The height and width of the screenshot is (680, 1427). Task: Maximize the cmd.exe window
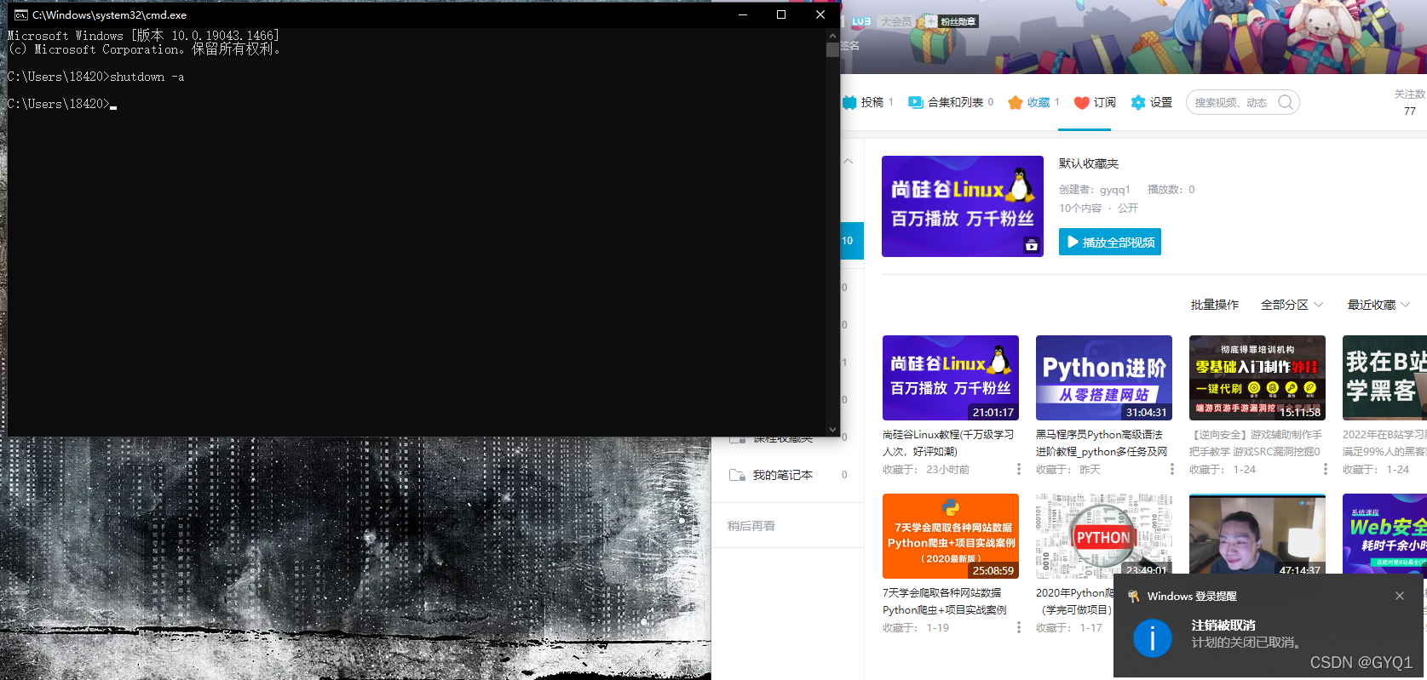pyautogui.click(x=780, y=14)
